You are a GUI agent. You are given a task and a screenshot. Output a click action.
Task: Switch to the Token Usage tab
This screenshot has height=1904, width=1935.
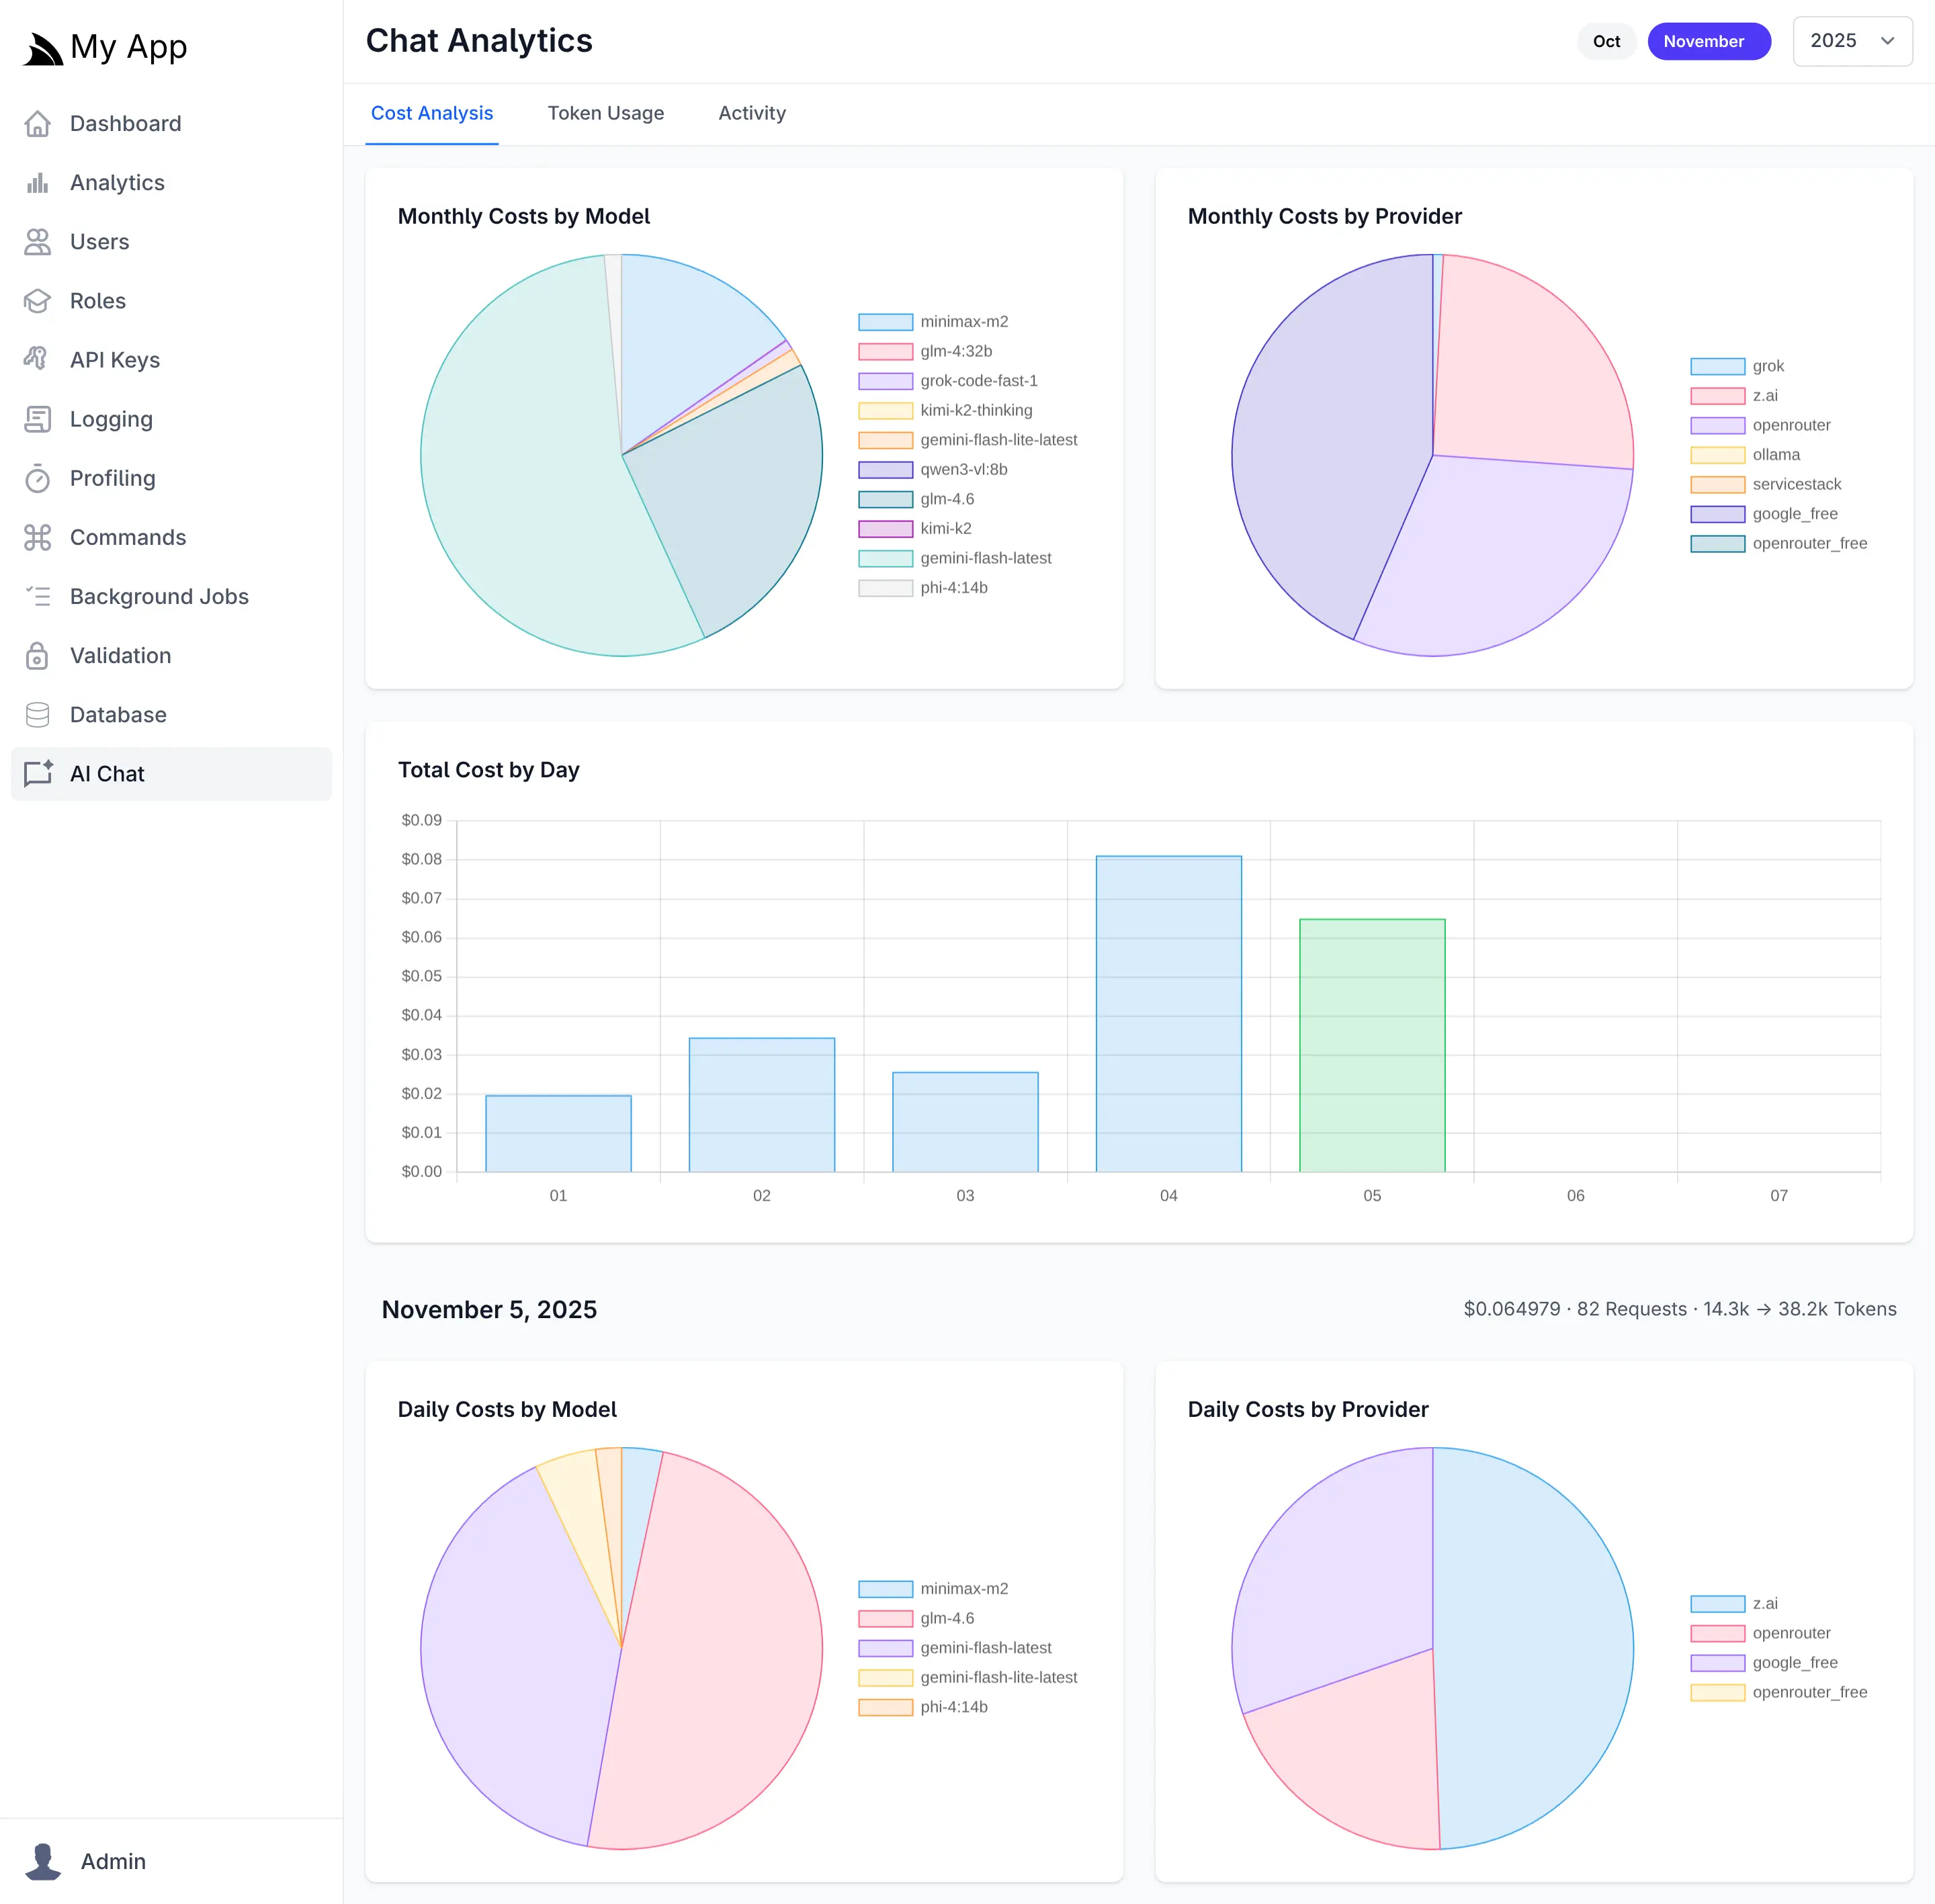[605, 113]
